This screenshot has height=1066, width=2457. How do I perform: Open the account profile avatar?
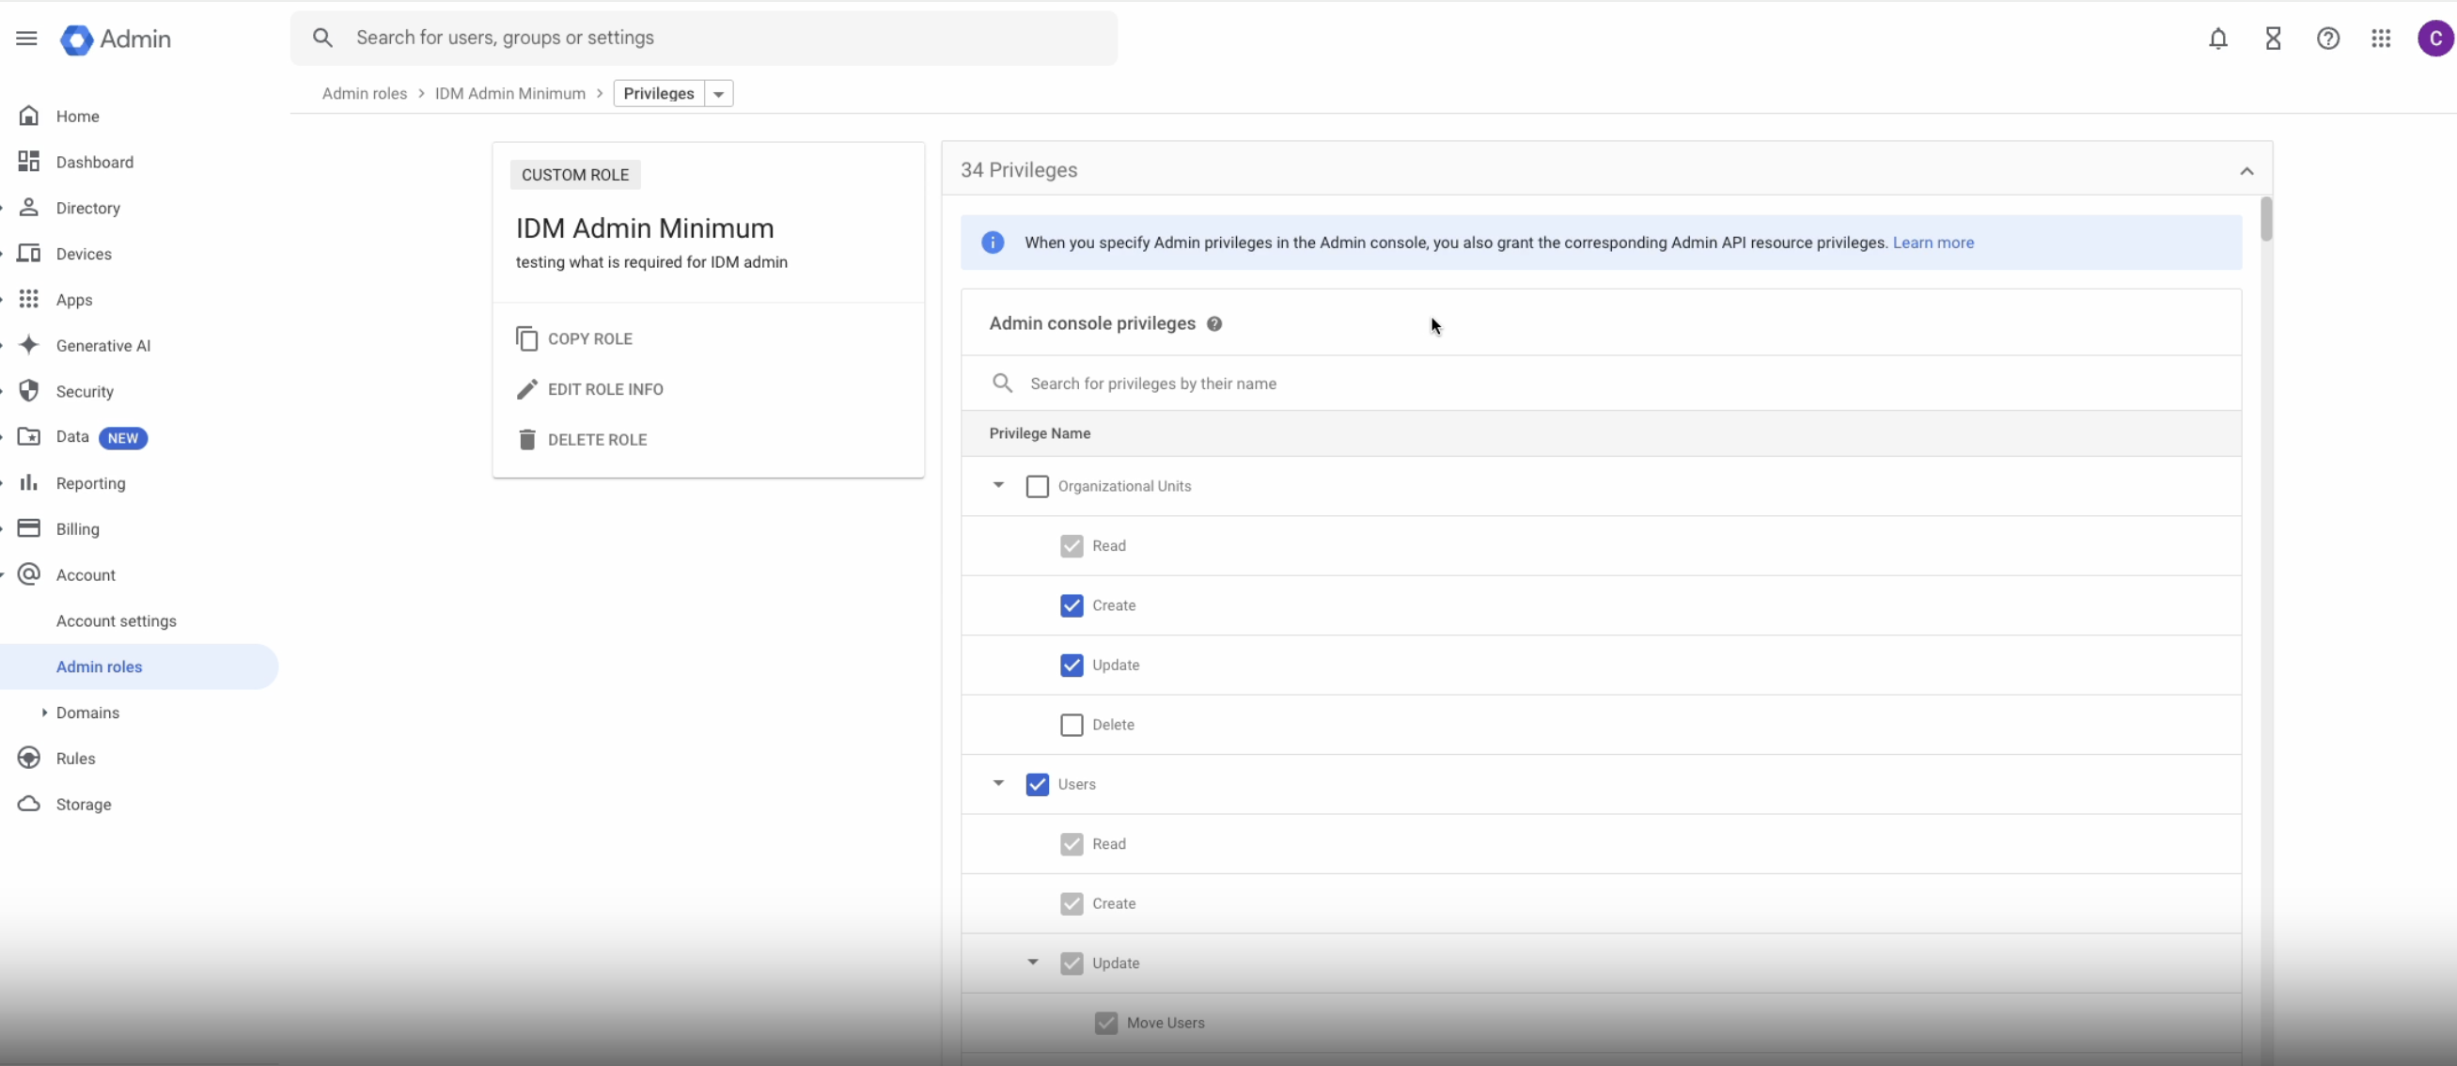(x=2435, y=39)
